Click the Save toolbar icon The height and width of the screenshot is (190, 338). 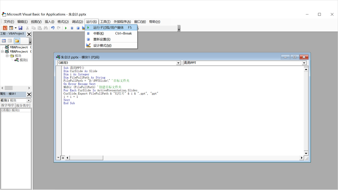point(20,28)
